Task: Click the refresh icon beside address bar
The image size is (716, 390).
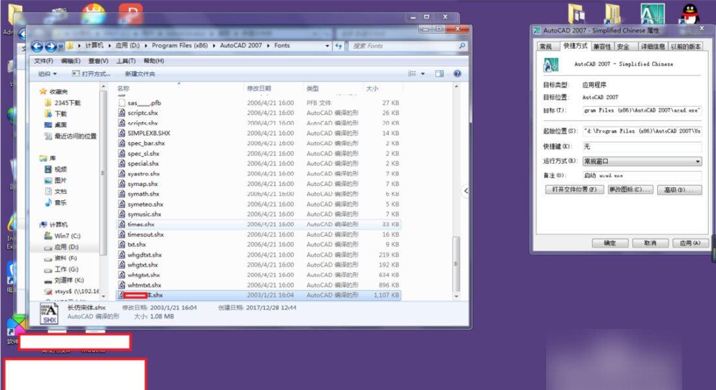Action: click(339, 46)
